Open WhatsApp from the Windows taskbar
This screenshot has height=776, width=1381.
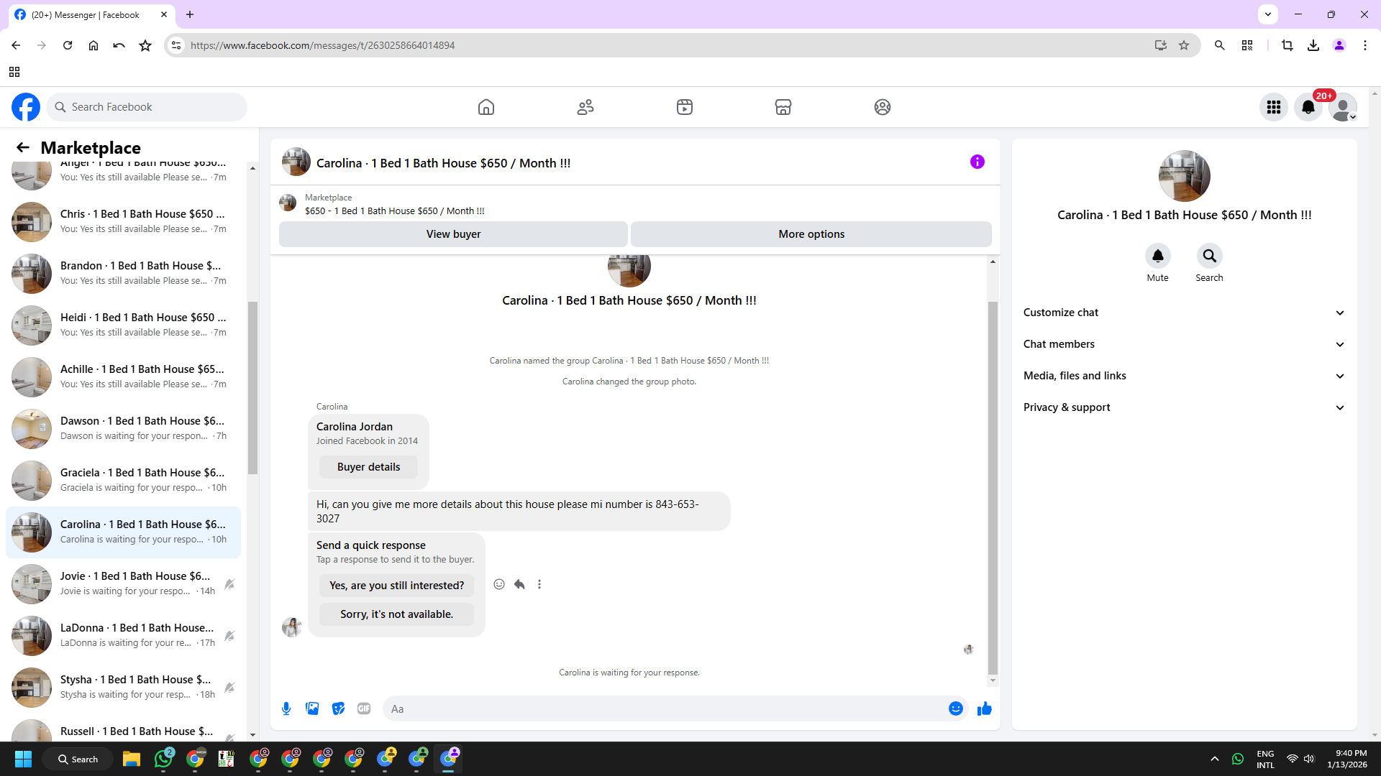click(164, 759)
